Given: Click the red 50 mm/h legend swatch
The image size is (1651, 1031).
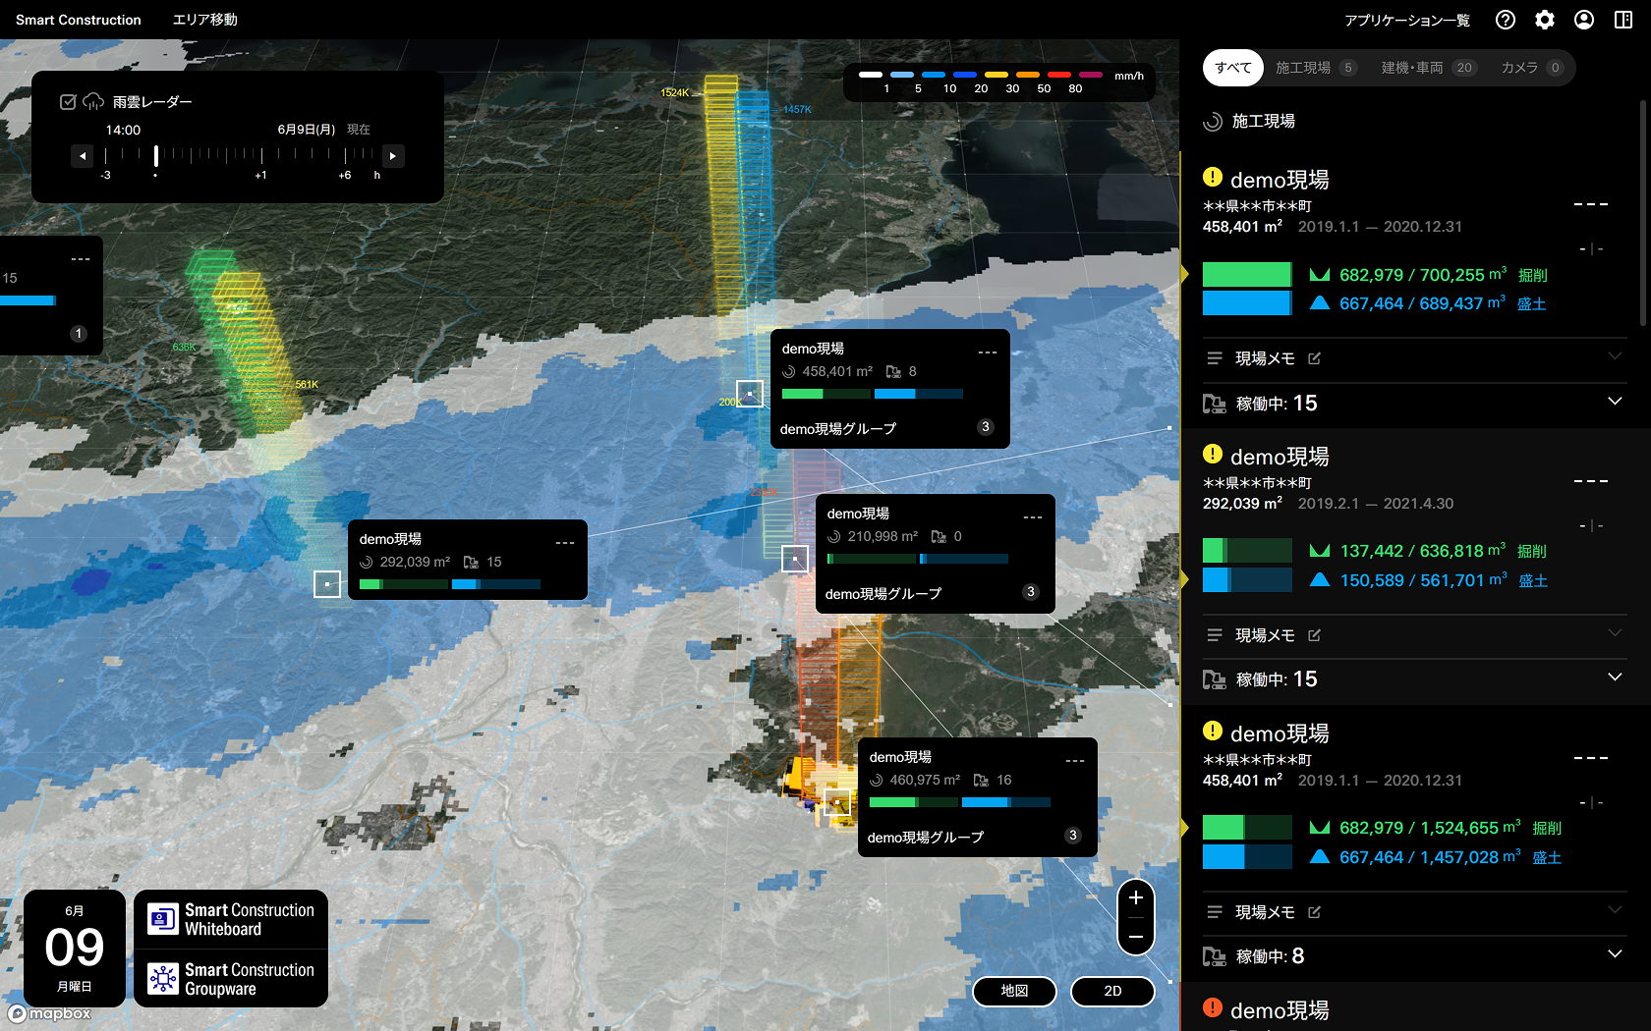Looking at the screenshot, I should tap(1059, 75).
